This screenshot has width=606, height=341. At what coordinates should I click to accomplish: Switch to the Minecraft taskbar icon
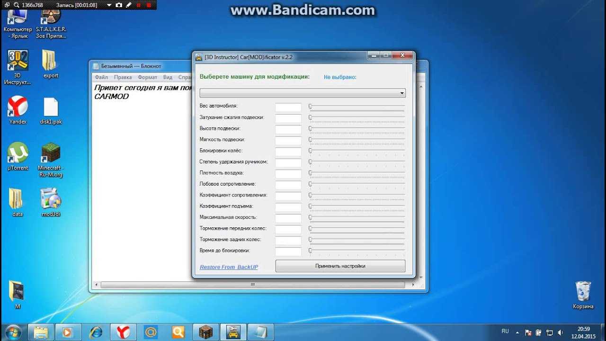tap(205, 332)
